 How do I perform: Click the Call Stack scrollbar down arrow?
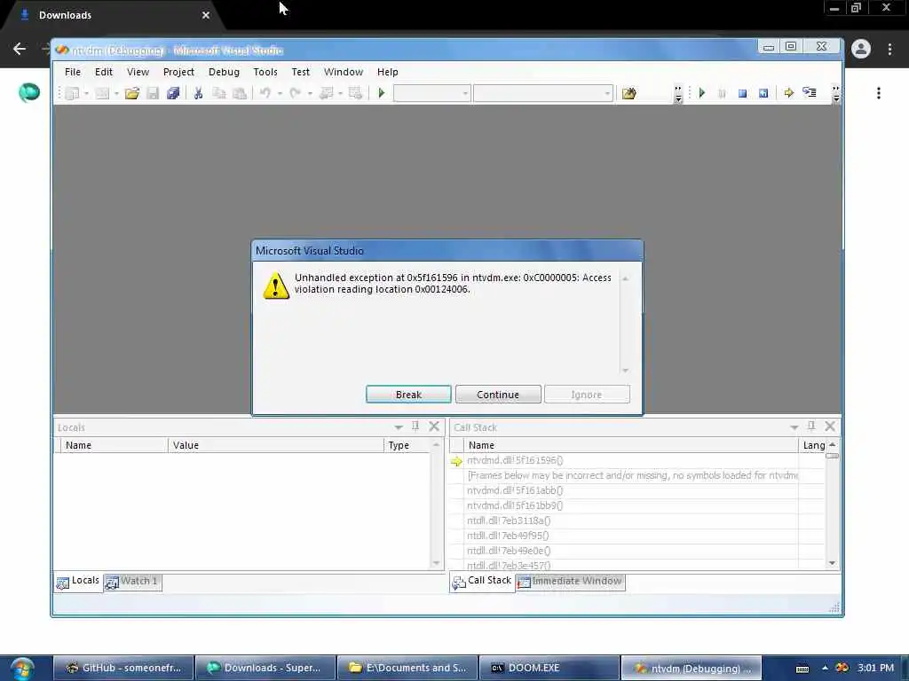(833, 563)
